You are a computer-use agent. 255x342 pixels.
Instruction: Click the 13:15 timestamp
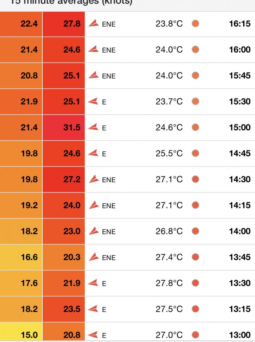(x=240, y=309)
